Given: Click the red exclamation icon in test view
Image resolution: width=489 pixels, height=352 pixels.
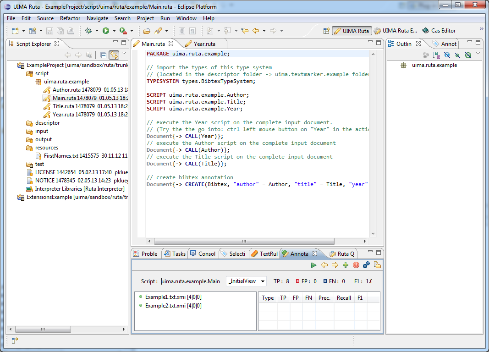Looking at the screenshot, I should click(x=356, y=265).
